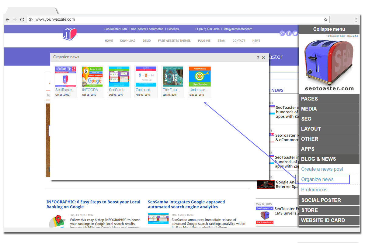Image resolution: width=365 pixels, height=243 pixels.
Task: Click info@seotoaster.com email link
Action: pos(238,29)
